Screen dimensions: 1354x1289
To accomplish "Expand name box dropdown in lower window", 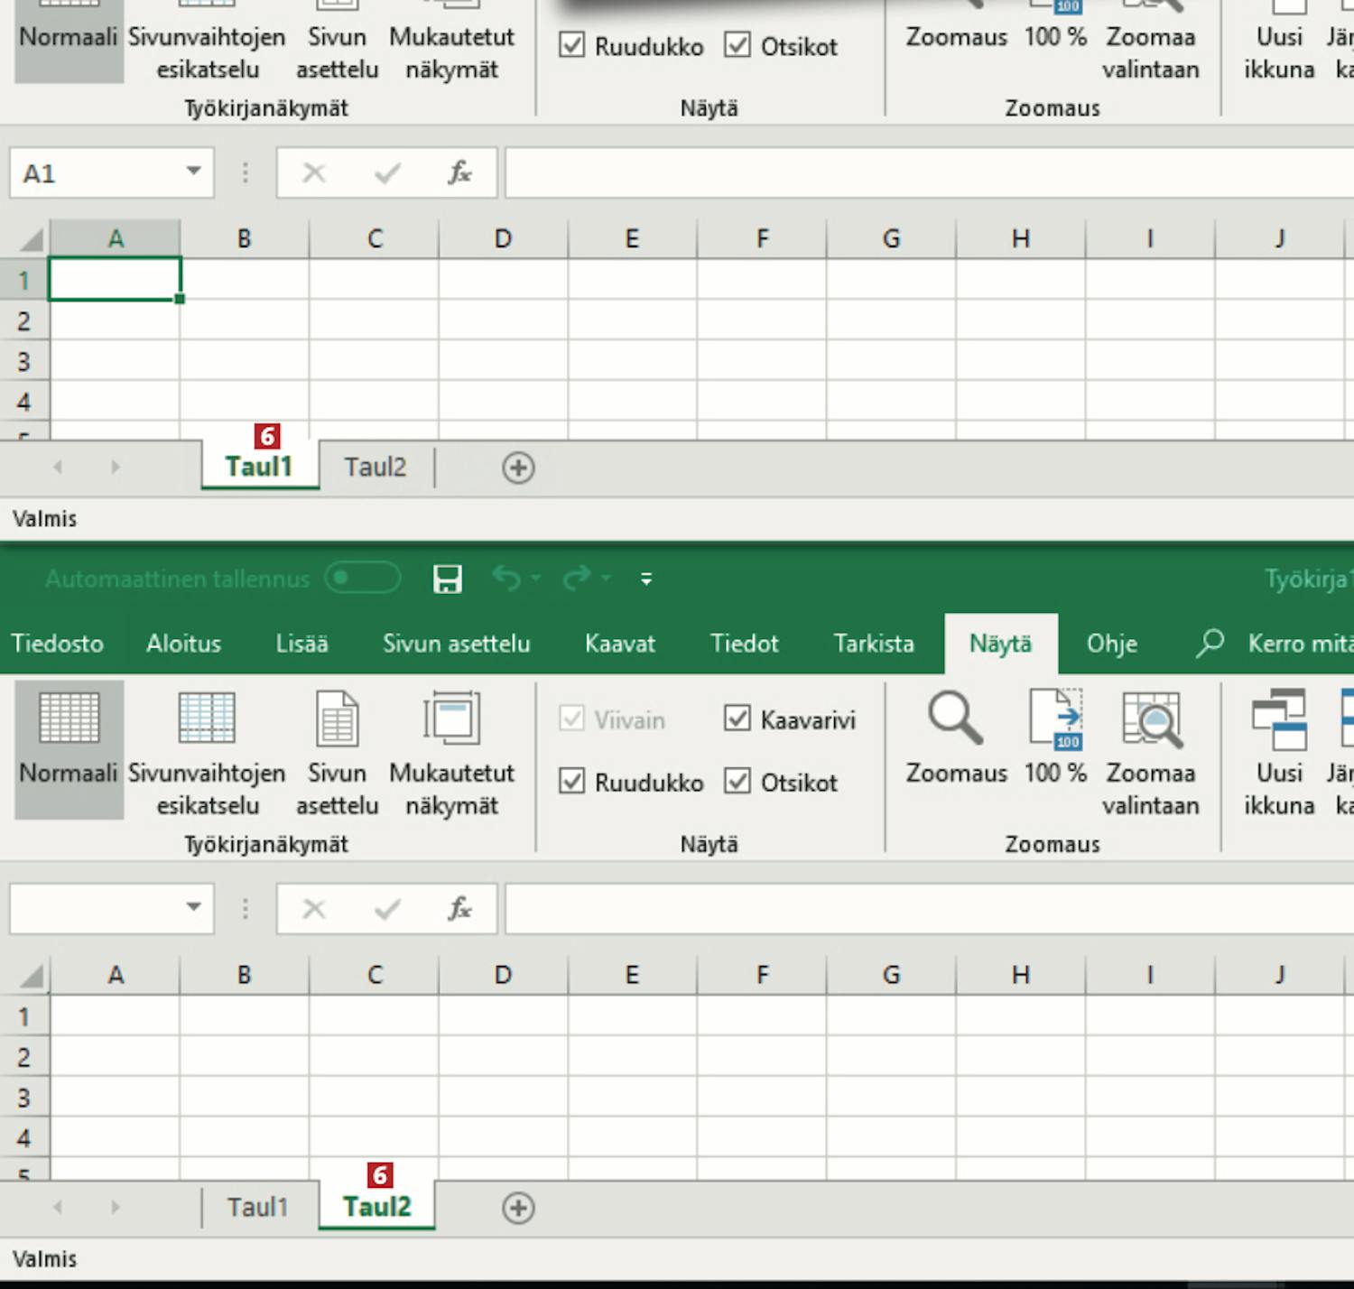I will 193,906.
